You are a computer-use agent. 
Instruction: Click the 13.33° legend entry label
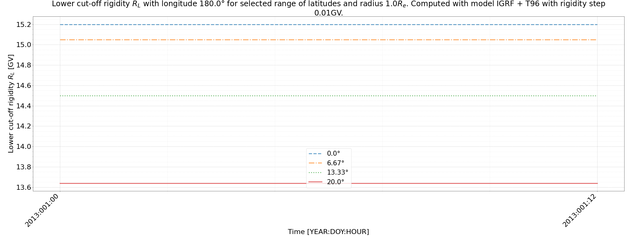coord(338,172)
